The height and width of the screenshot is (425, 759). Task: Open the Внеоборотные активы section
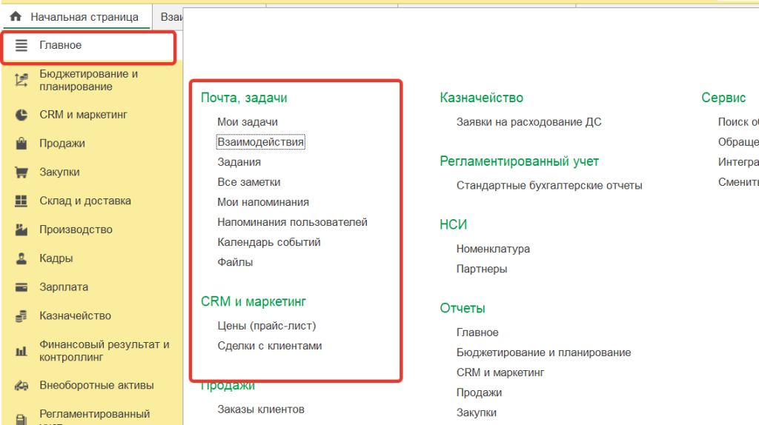tap(96, 385)
